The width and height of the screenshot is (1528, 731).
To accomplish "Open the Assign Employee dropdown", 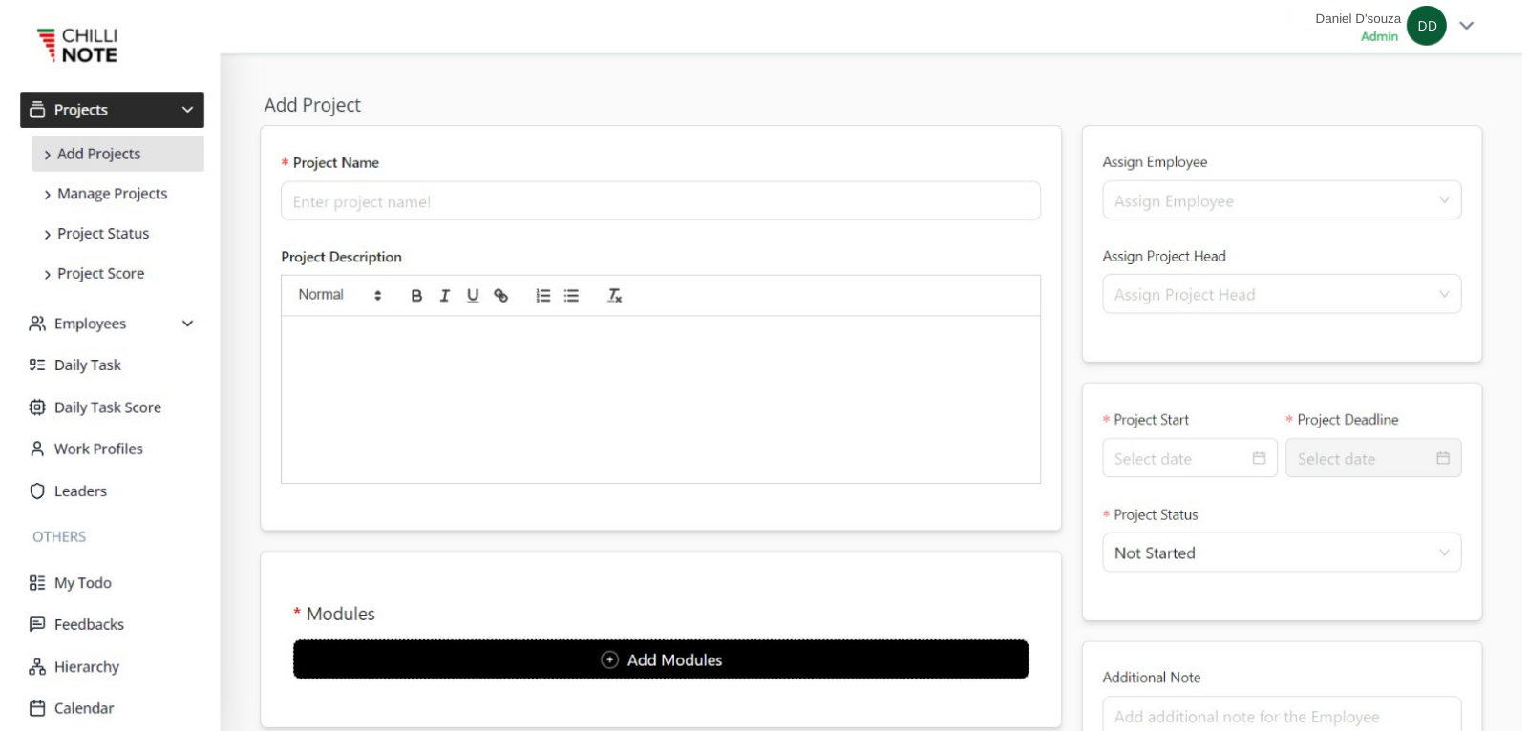I will (x=1281, y=200).
